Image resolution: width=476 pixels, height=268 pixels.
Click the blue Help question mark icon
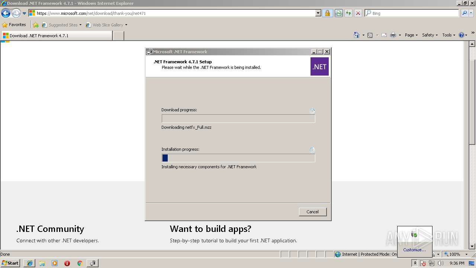461,35
